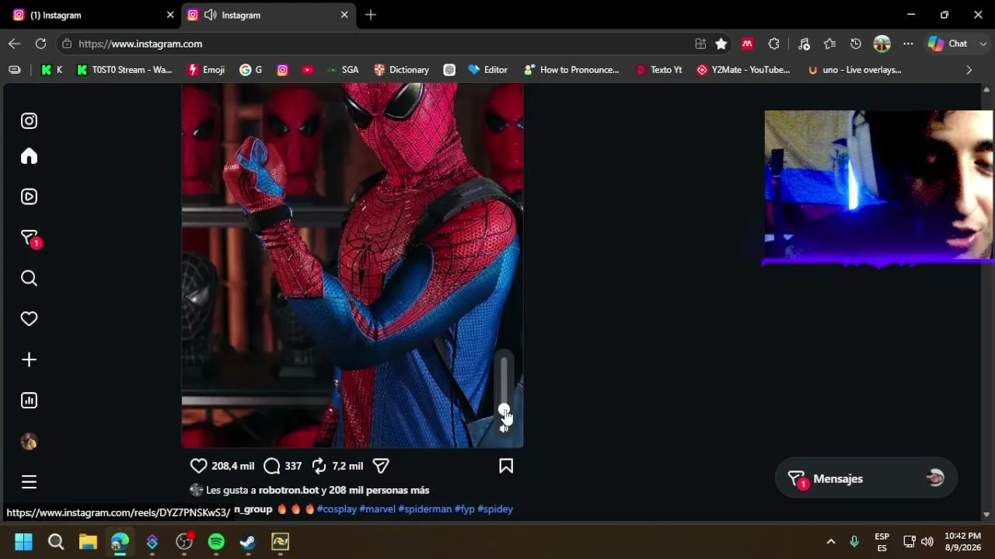Open the How to Pronounce bookmark
The image size is (995, 559).
click(x=571, y=70)
